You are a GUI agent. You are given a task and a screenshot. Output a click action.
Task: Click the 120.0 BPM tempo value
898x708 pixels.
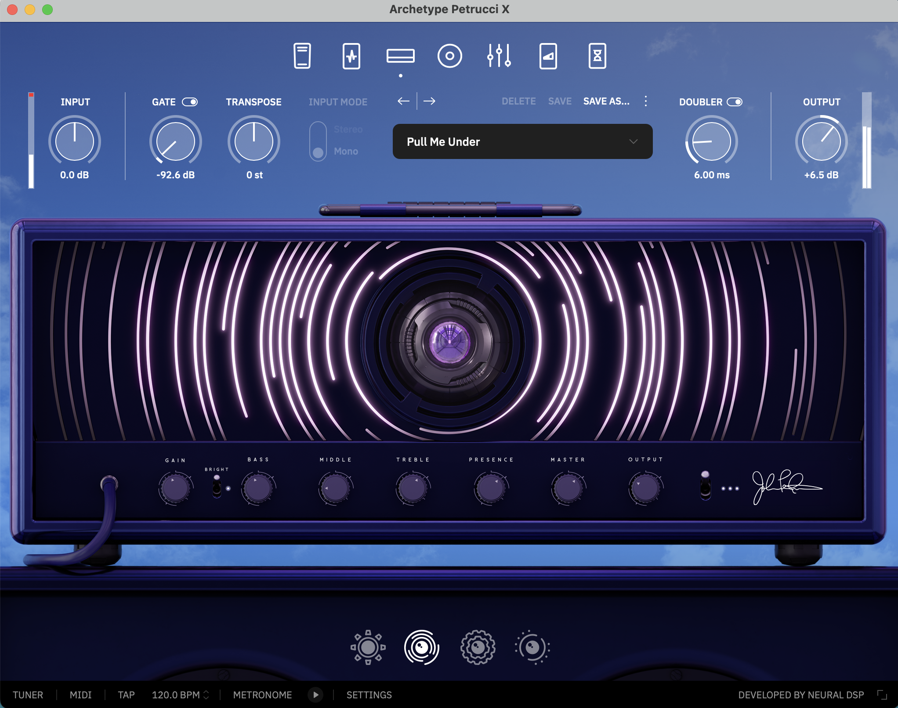point(176,694)
